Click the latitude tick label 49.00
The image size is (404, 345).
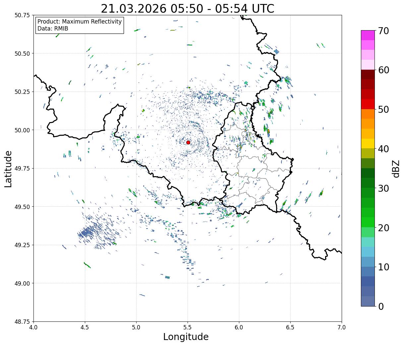click(22, 283)
